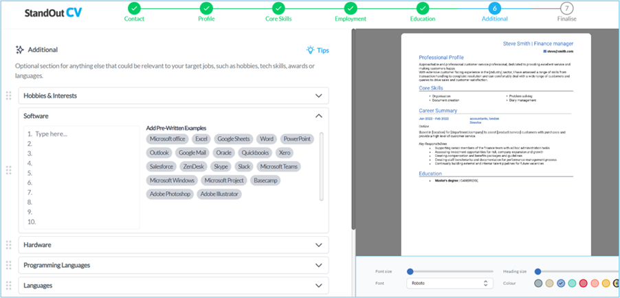The height and width of the screenshot is (298, 620).
Task: Pick the teal colour swatch
Action: (x=572, y=284)
